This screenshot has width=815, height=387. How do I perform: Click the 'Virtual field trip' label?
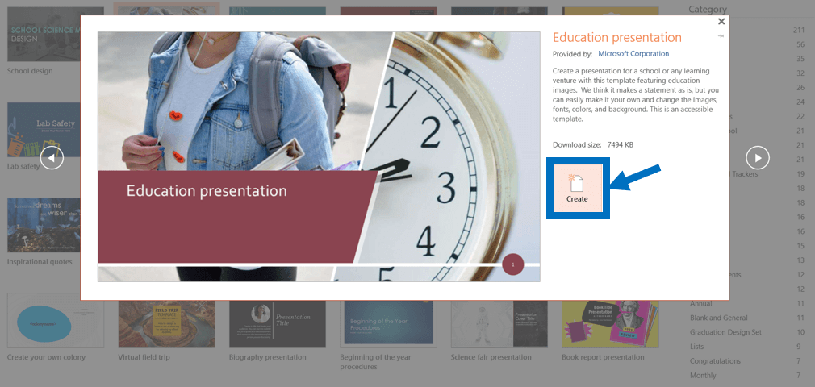click(x=144, y=357)
